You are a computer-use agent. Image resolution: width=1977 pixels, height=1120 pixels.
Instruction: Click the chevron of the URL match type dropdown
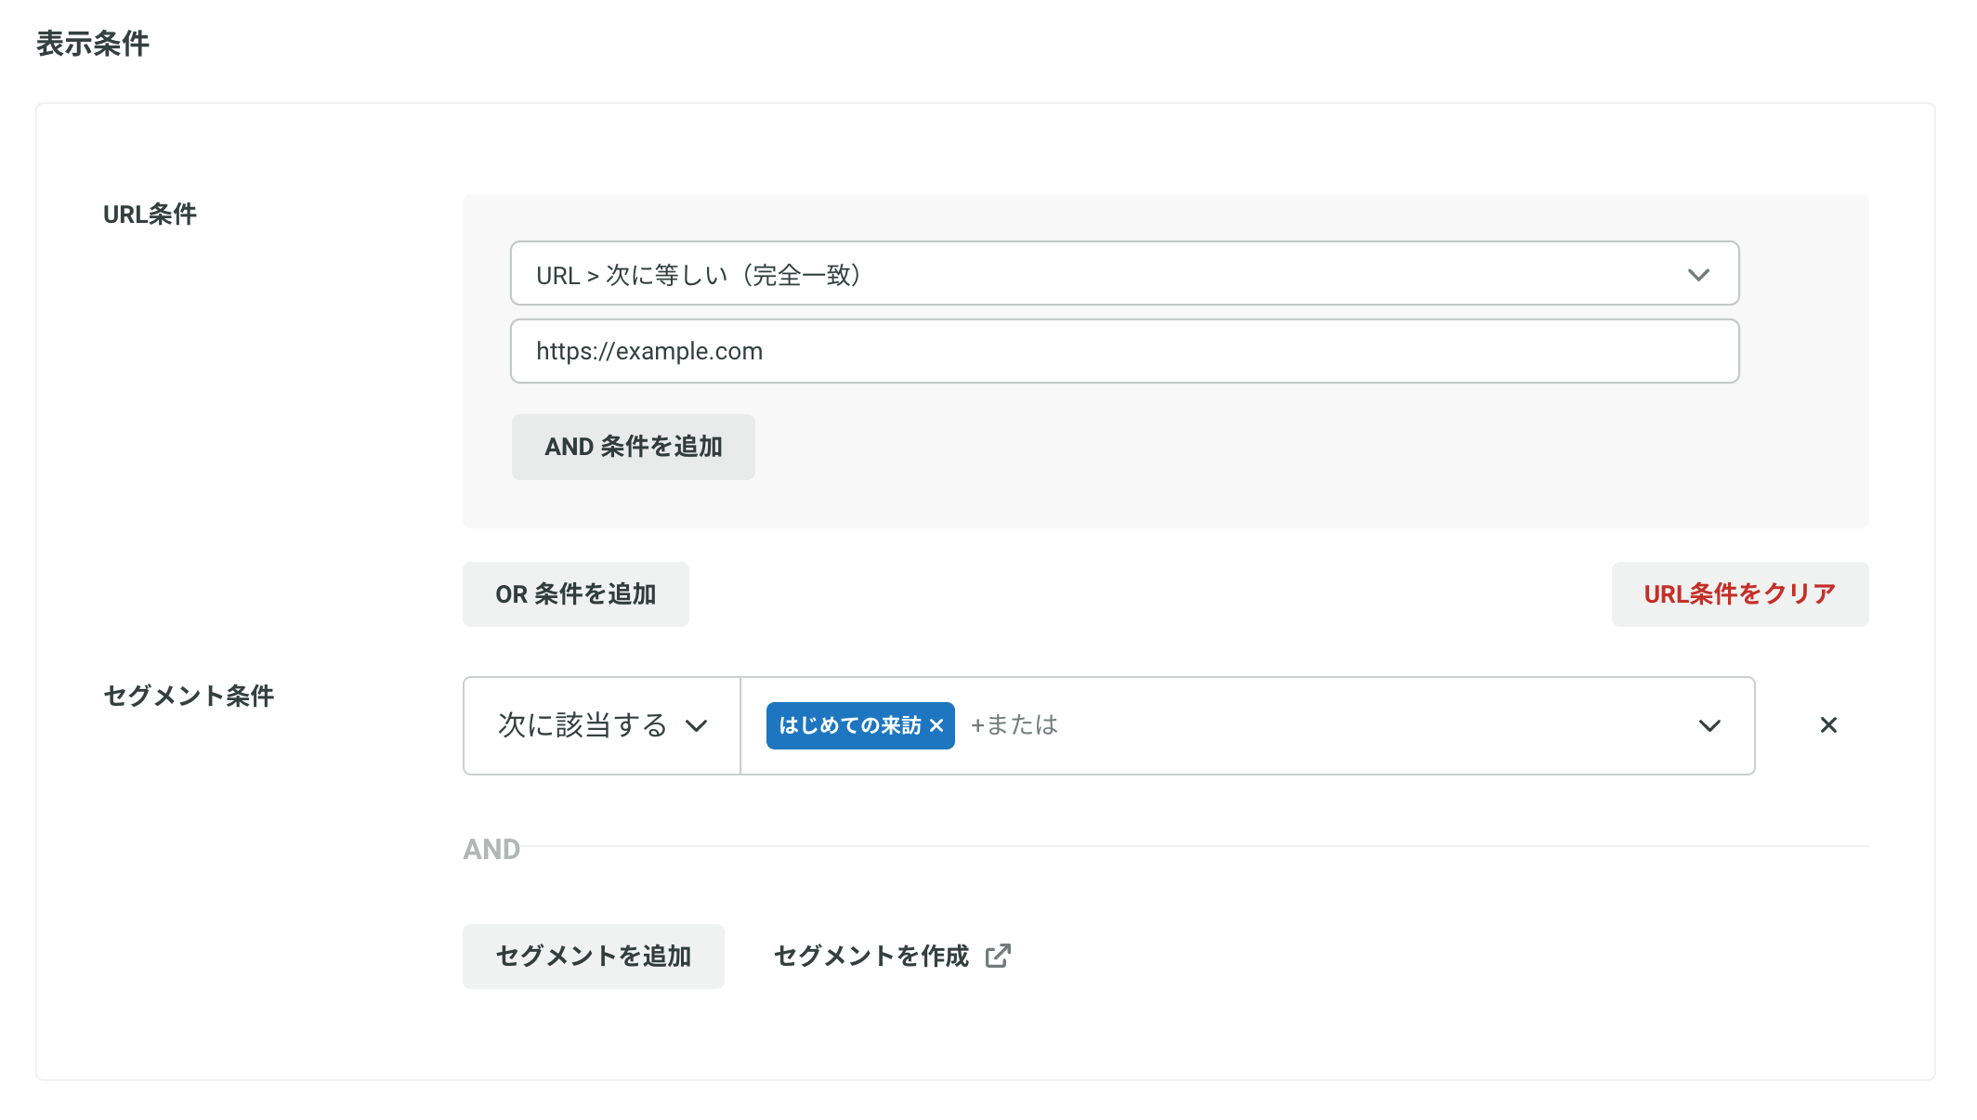click(x=1698, y=275)
